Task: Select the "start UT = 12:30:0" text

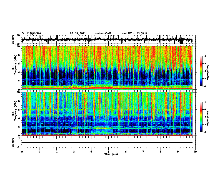Action: pyautogui.click(x=134, y=33)
